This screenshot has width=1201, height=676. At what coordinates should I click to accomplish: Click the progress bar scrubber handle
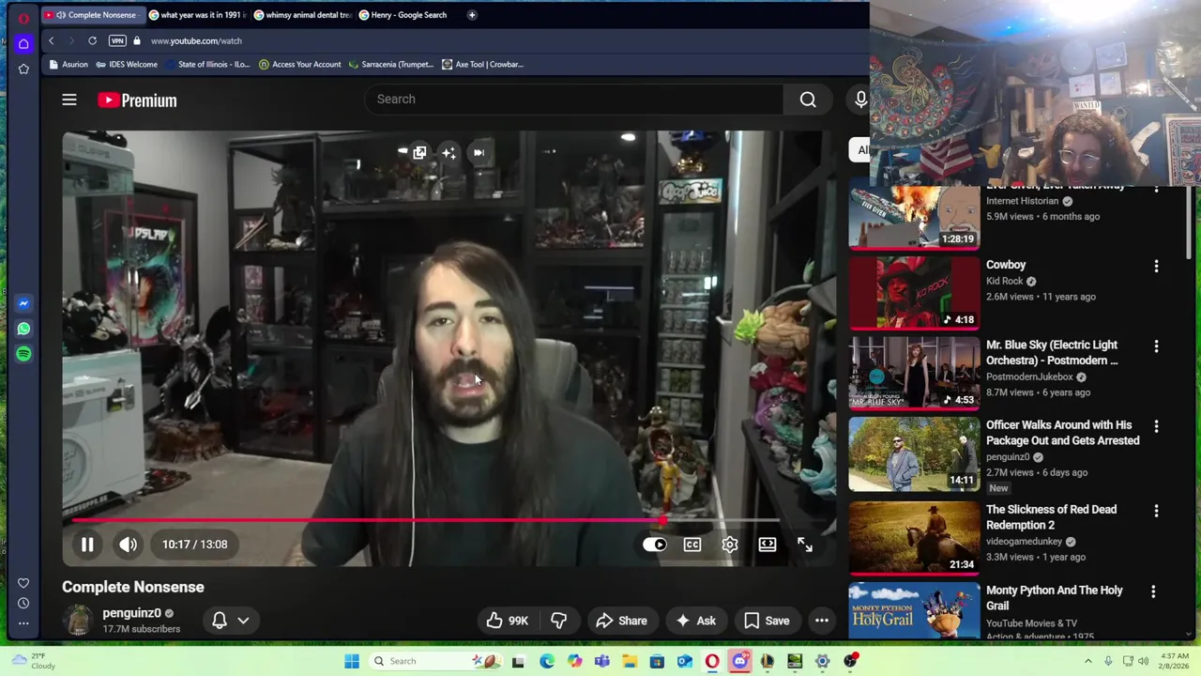663,520
